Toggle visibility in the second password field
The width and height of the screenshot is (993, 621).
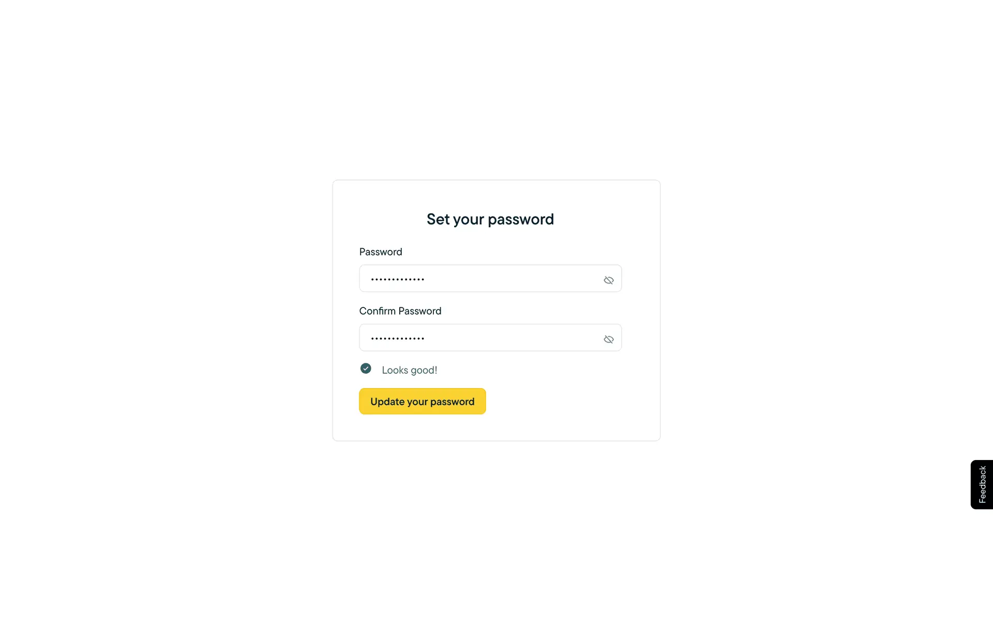click(x=608, y=339)
